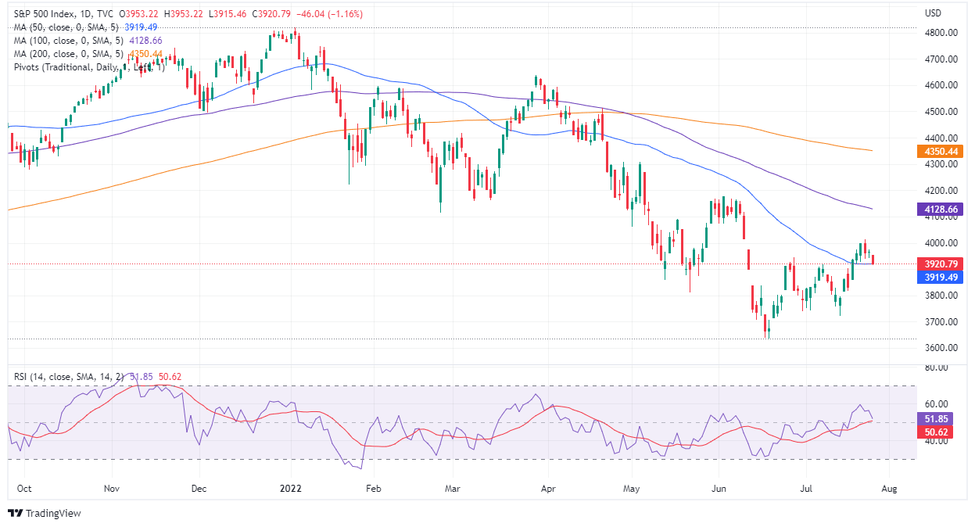Click the USD currency label
This screenshot has width=975, height=527.
[932, 13]
